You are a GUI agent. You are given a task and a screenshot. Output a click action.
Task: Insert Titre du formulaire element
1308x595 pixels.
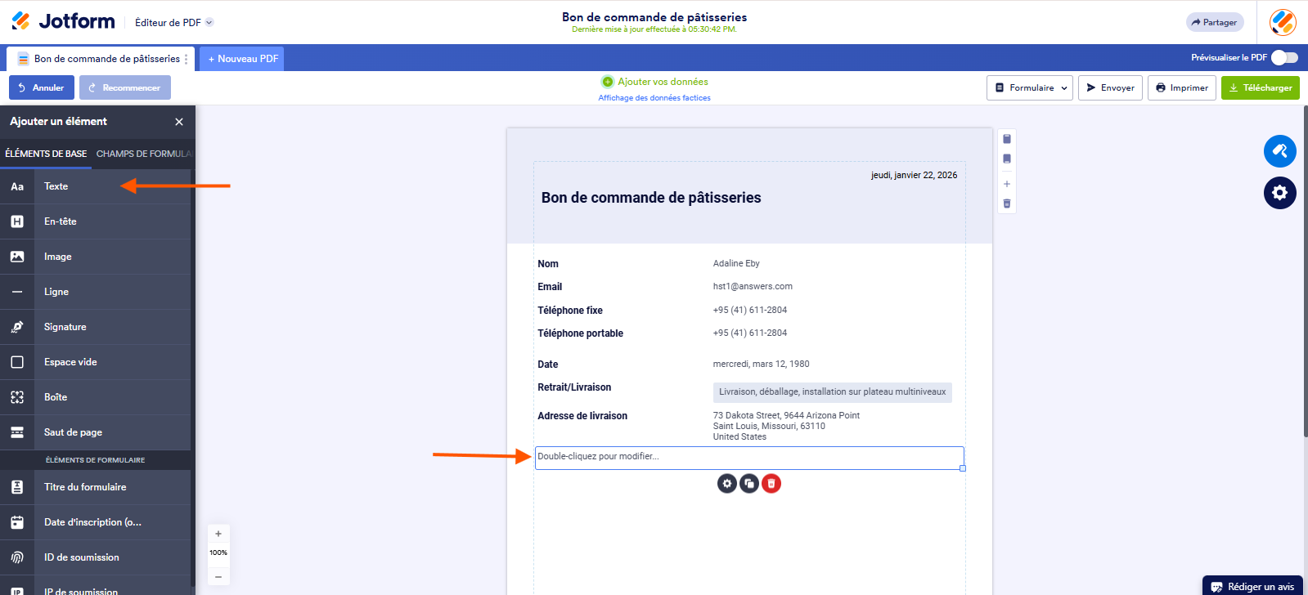coord(95,487)
